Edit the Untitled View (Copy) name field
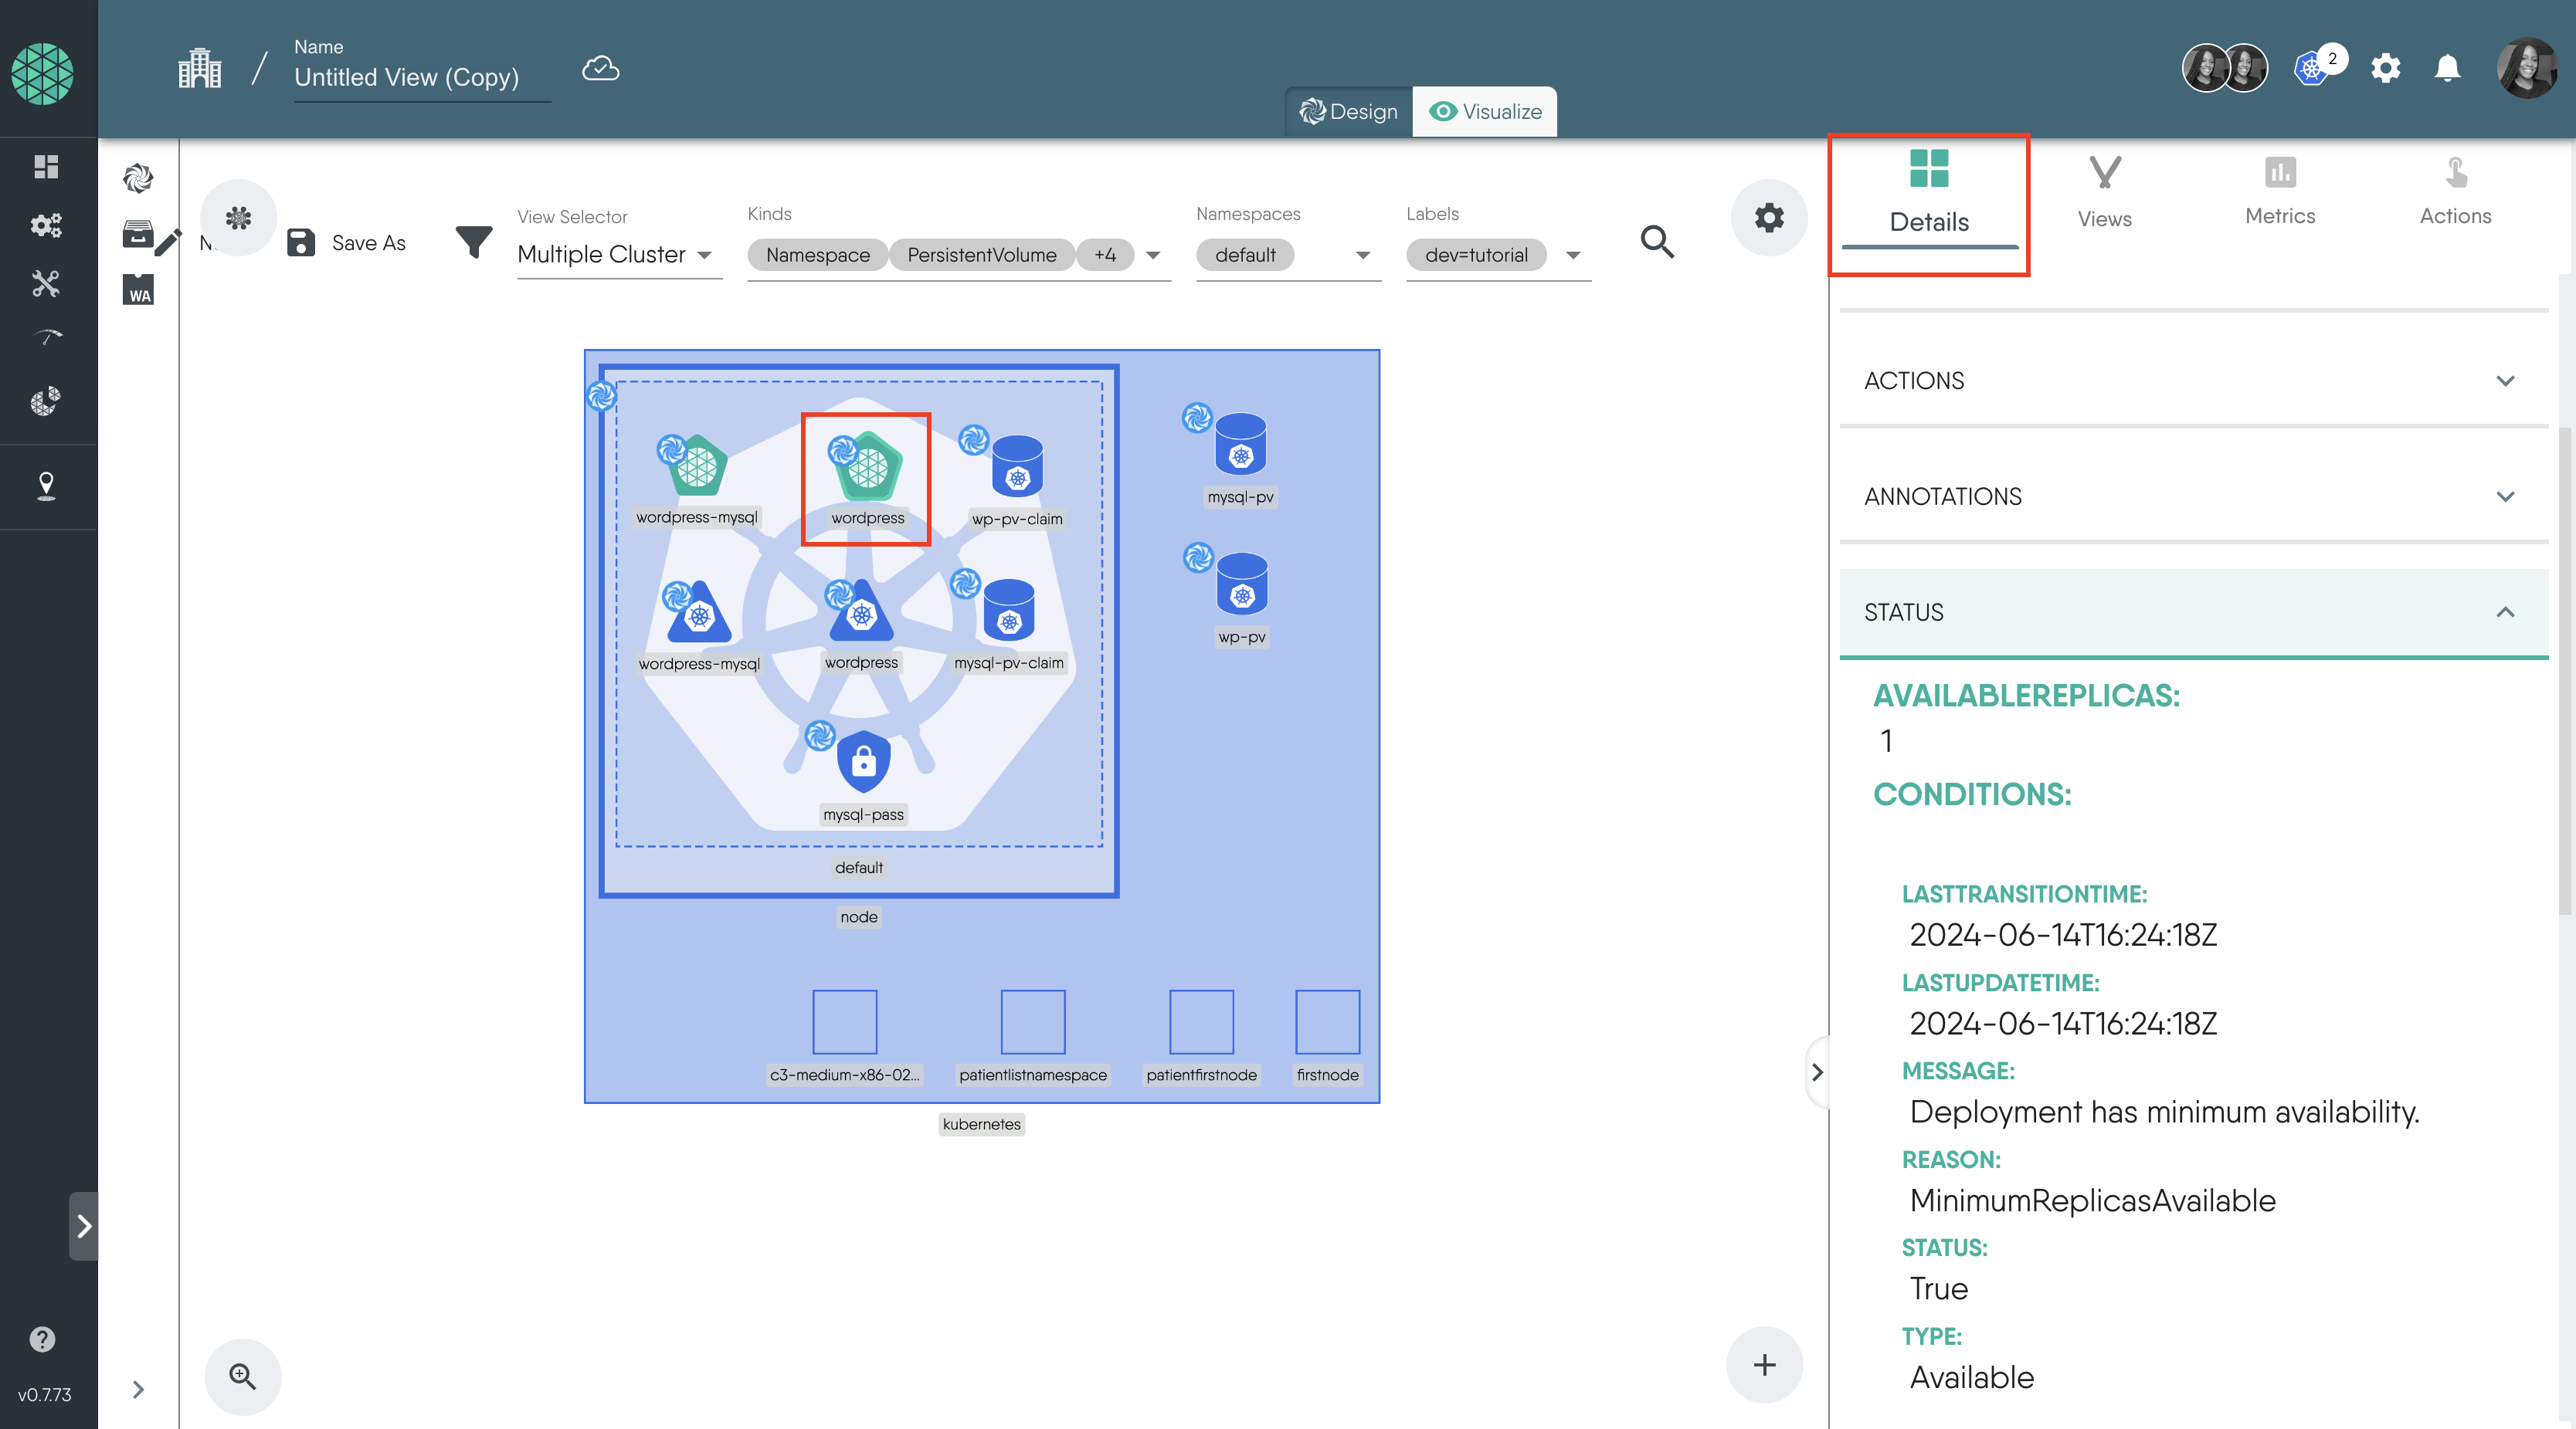 406,77
